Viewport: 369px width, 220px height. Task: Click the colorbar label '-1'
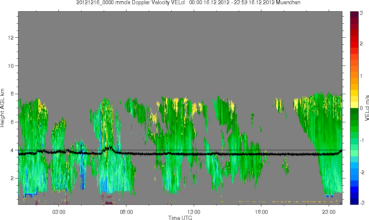(362, 140)
